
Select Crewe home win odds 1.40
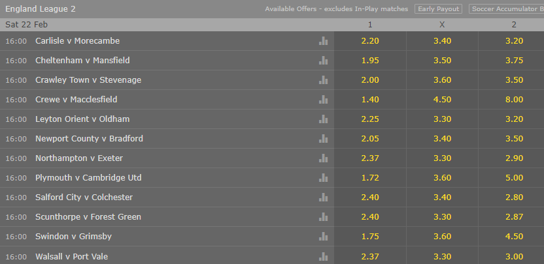[370, 99]
